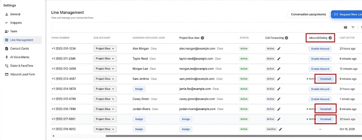Click the SUB ACCOUNT column header
362x140 pixels.
point(102,38)
